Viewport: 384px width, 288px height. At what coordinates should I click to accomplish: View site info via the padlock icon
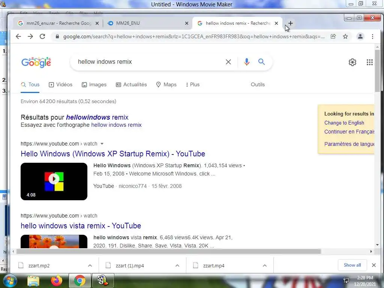57,36
